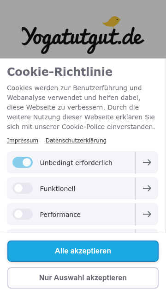This screenshot has height=296, width=166.
Task: Accept all cookies with Alle akzeptieren
Action: (83, 251)
